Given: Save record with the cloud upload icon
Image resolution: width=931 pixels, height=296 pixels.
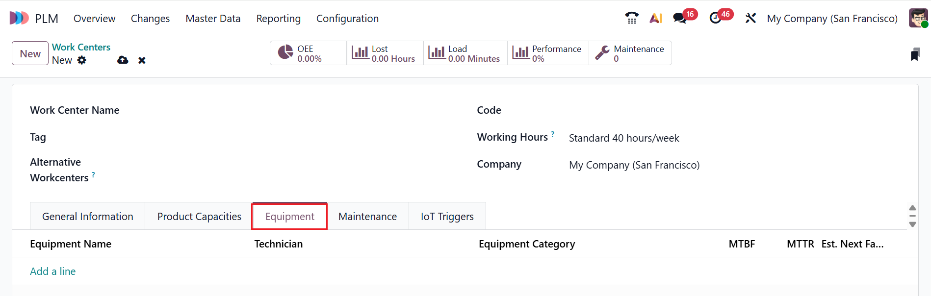Looking at the screenshot, I should [x=123, y=60].
